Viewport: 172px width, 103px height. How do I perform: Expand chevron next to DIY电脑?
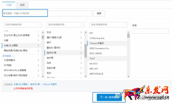tap(38, 65)
